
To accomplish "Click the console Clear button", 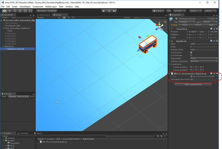I will coord(4,96).
